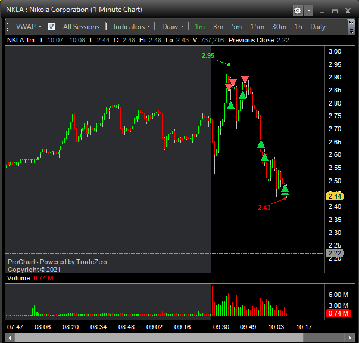Click the yellow 2.44 current price tag
359x343 pixels.
click(x=334, y=196)
